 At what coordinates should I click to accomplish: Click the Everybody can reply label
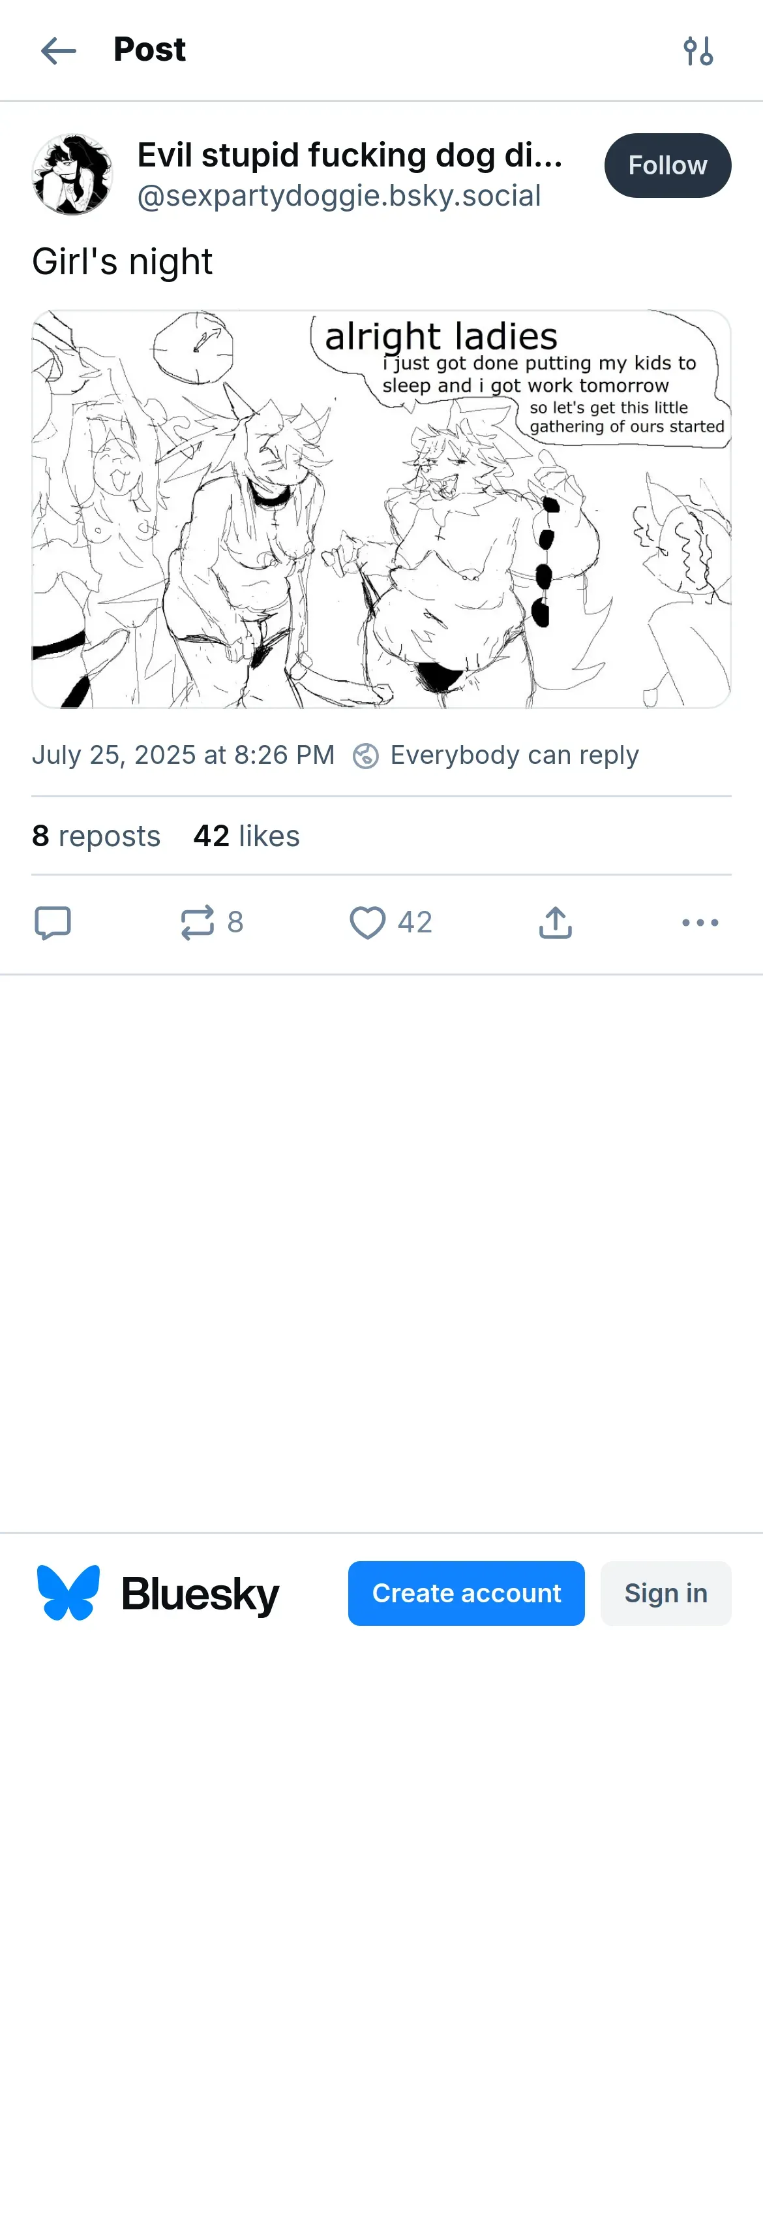513,755
